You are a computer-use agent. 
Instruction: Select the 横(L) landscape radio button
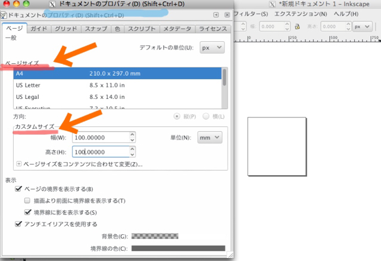pyautogui.click(x=207, y=116)
